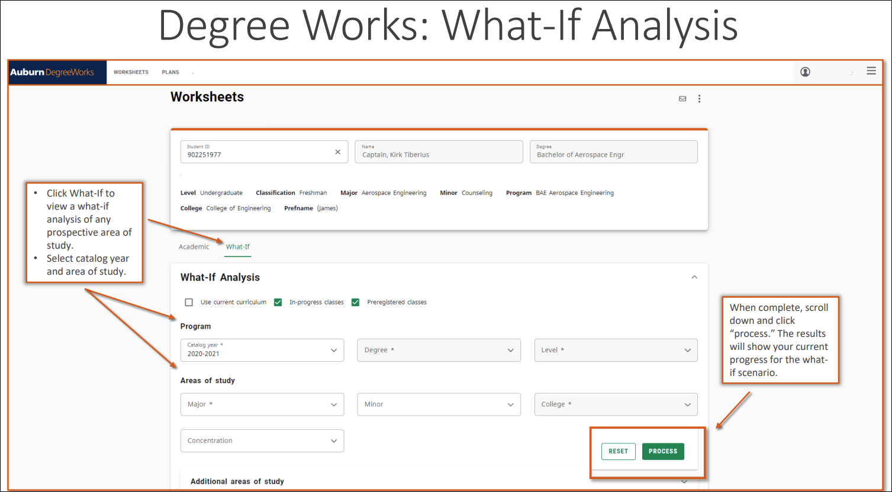
Task: Open the Minor dropdown under Areas of study
Action: click(x=439, y=404)
